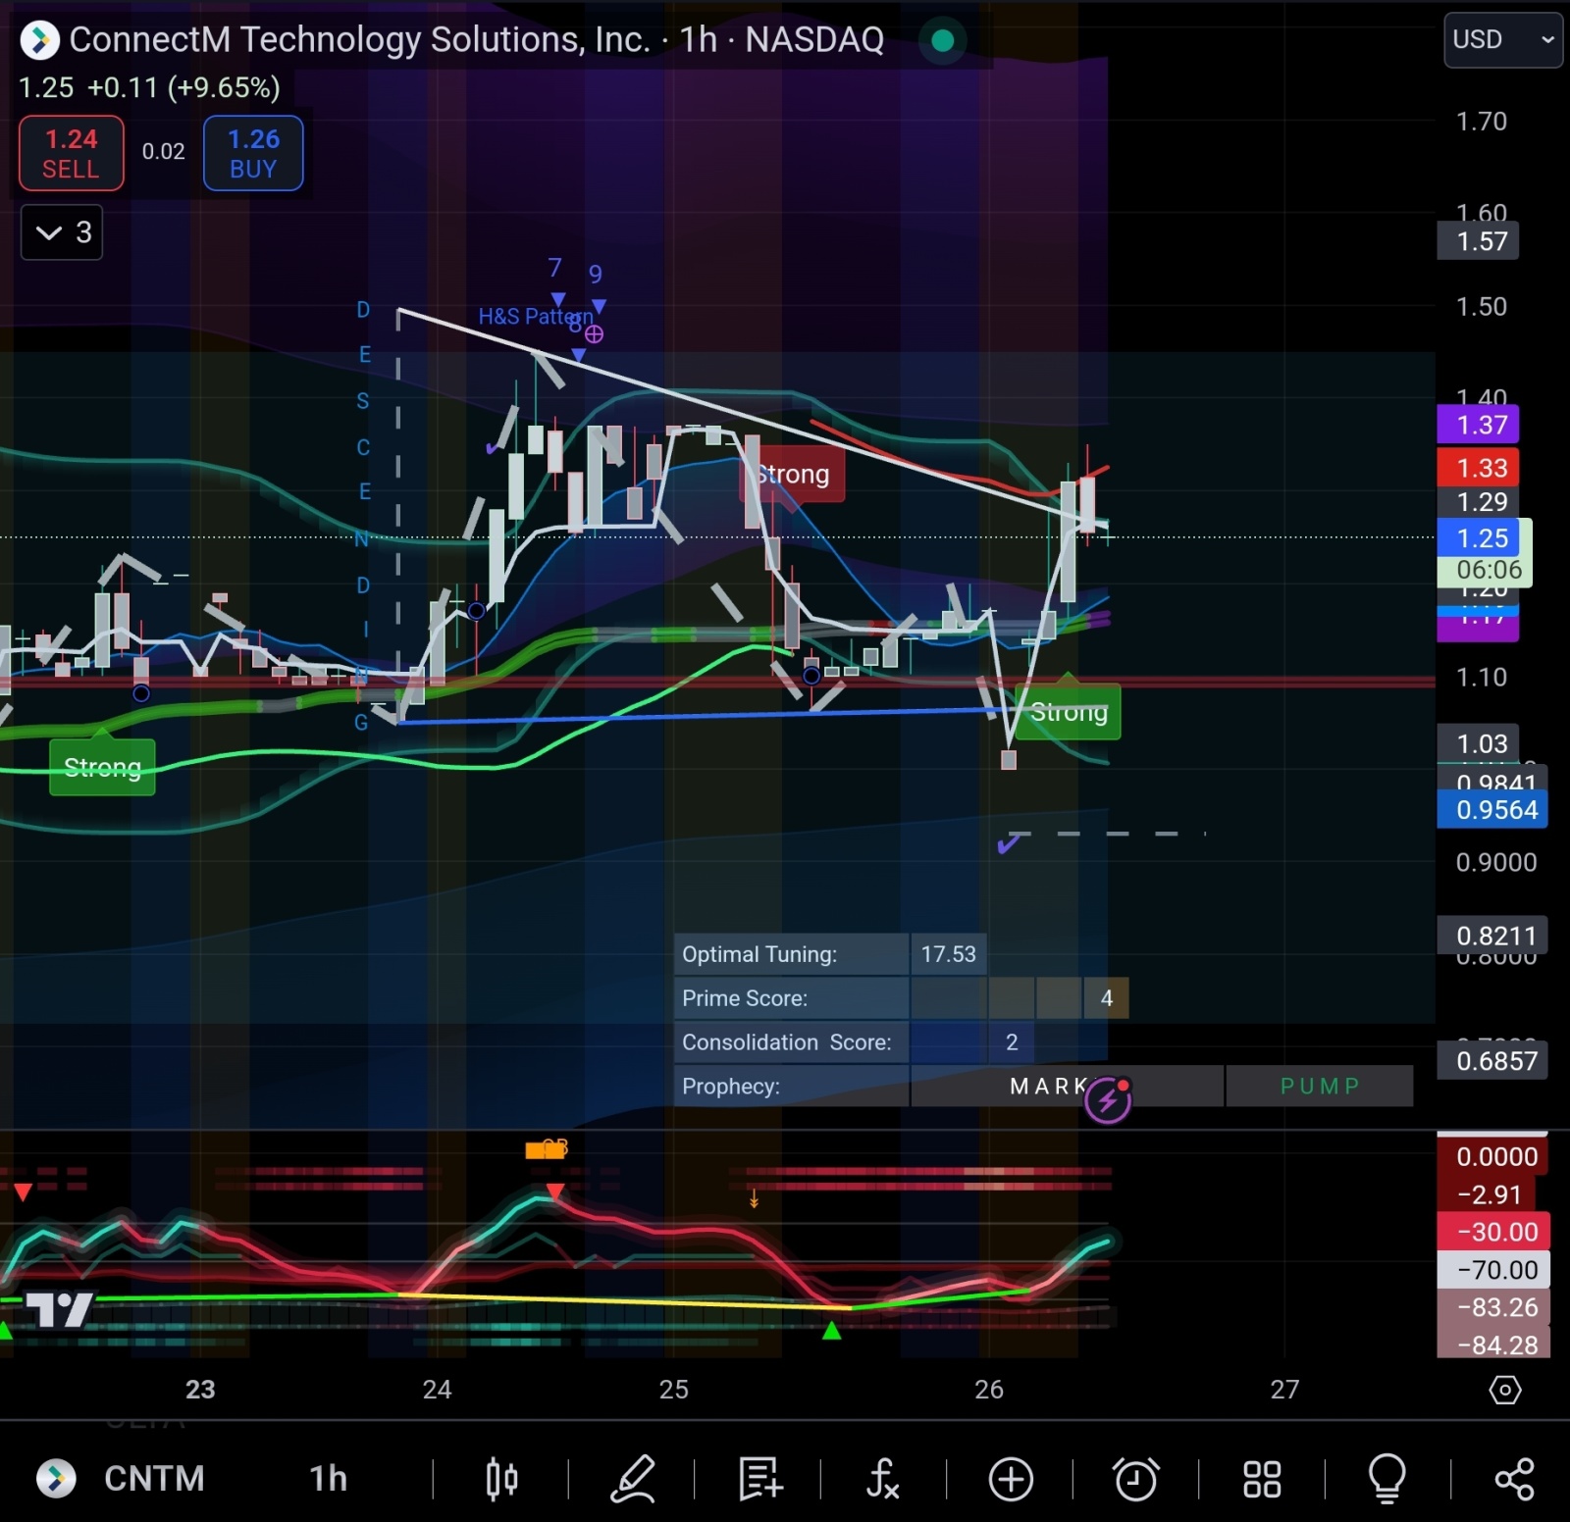Click the 0.6857 price label
The image size is (1570, 1522).
coord(1492,1061)
